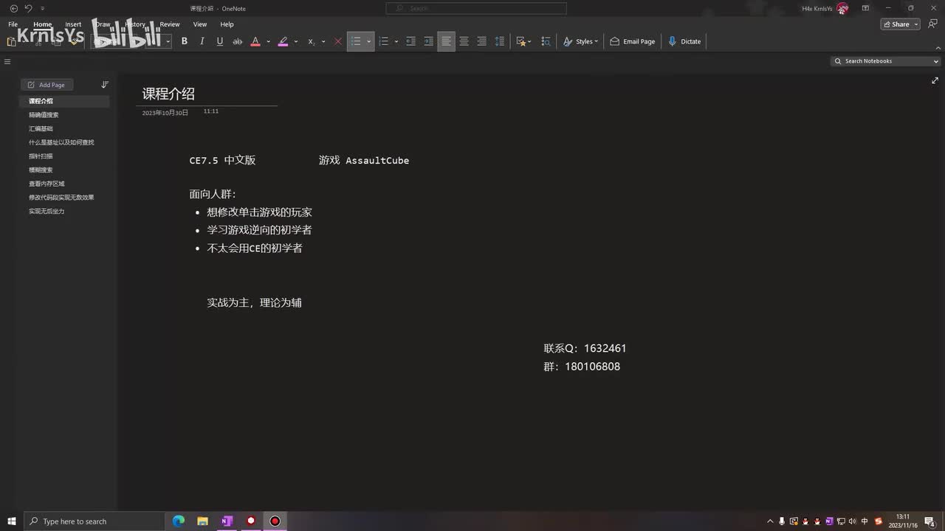
Task: Toggle underline formatting
Action: click(220, 41)
